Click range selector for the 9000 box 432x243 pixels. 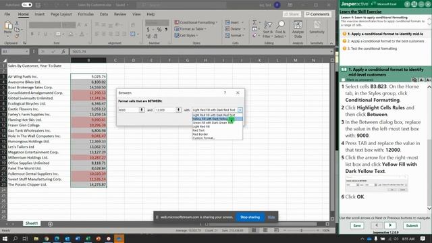(142, 110)
